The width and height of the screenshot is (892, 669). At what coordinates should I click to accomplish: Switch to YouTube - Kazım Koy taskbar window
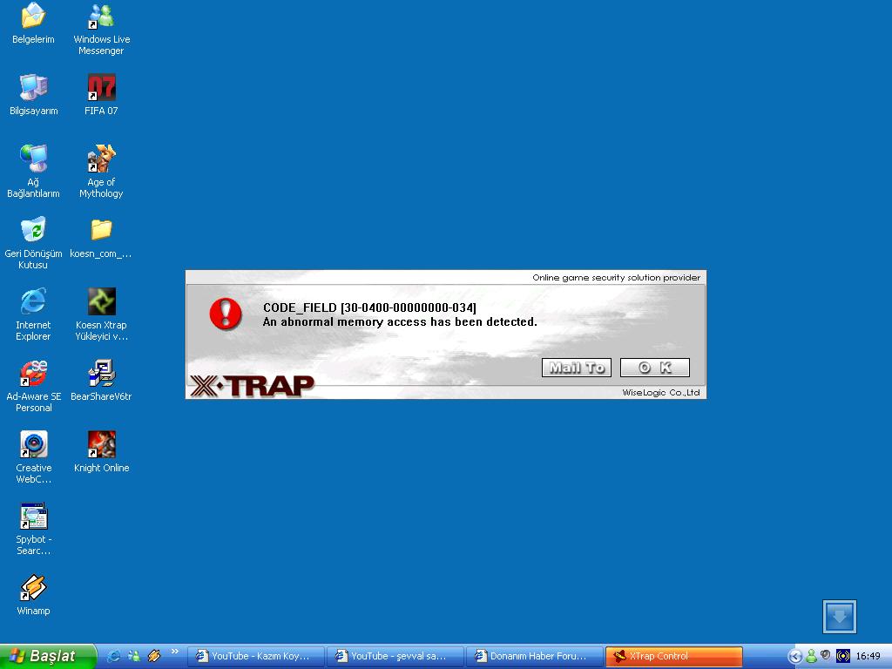[256, 656]
